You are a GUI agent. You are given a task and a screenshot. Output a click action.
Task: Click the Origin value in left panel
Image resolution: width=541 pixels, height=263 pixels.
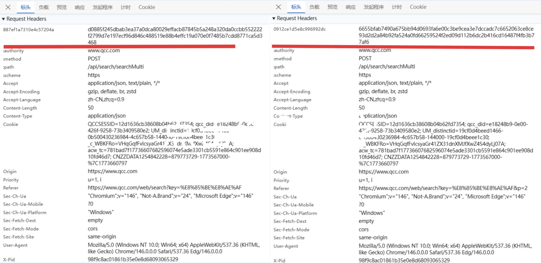[112, 171]
